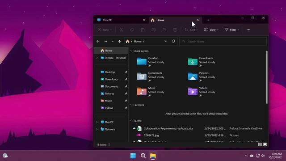Image resolution: width=286 pixels, height=161 pixels.
Task: Open recent locations dropdown arrow
Action: pyautogui.click(x=113, y=42)
